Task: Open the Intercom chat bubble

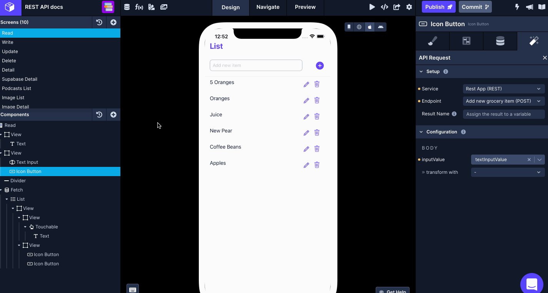Action: [532, 285]
